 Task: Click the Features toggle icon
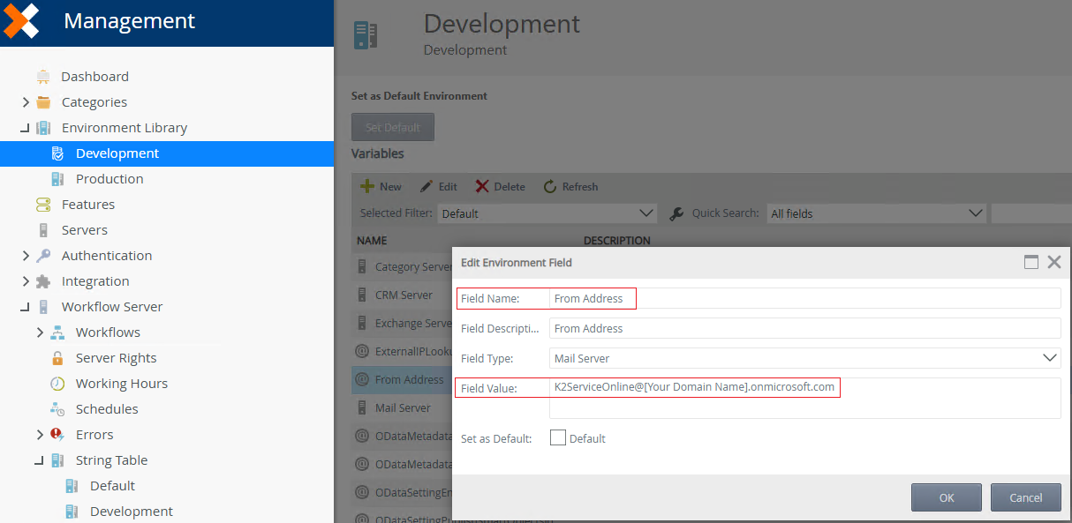pos(43,205)
